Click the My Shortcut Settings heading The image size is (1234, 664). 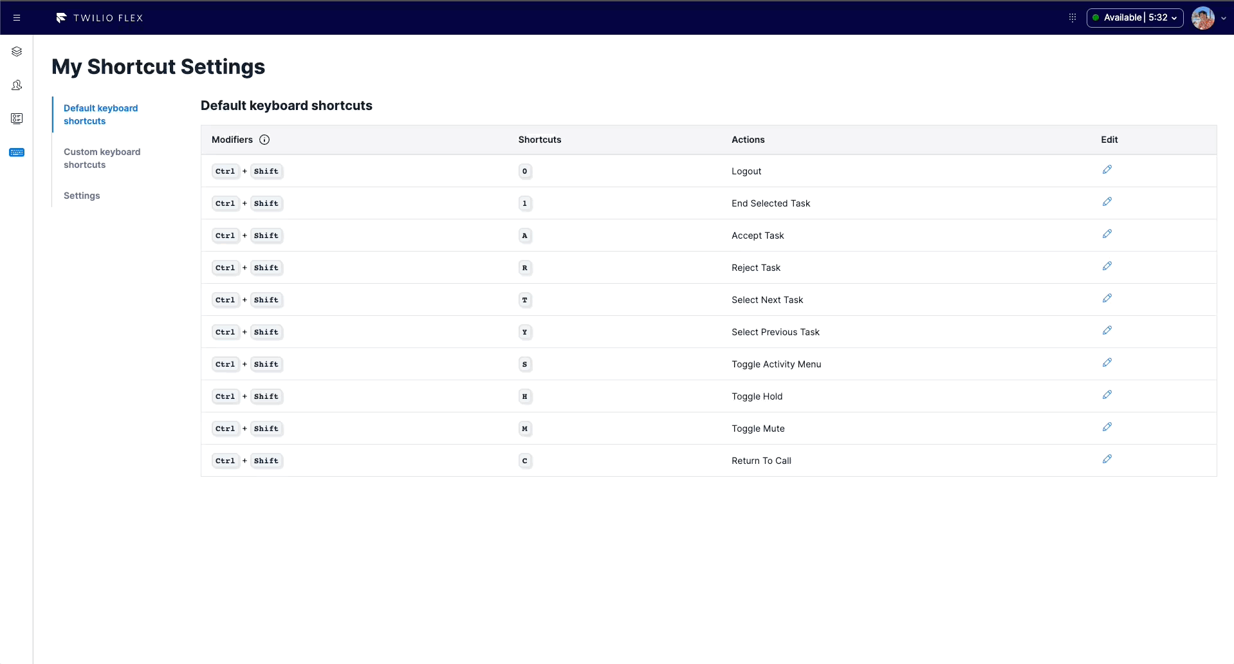pyautogui.click(x=158, y=67)
